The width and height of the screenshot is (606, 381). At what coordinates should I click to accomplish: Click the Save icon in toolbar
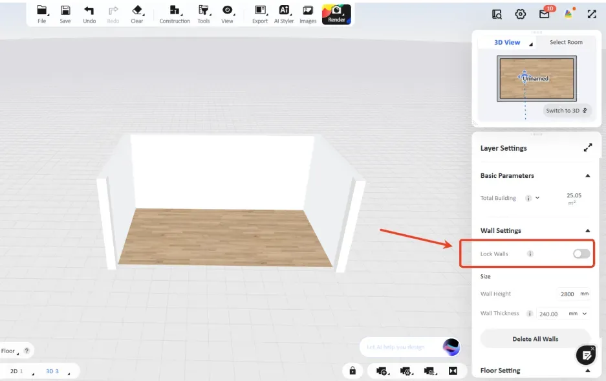click(65, 14)
